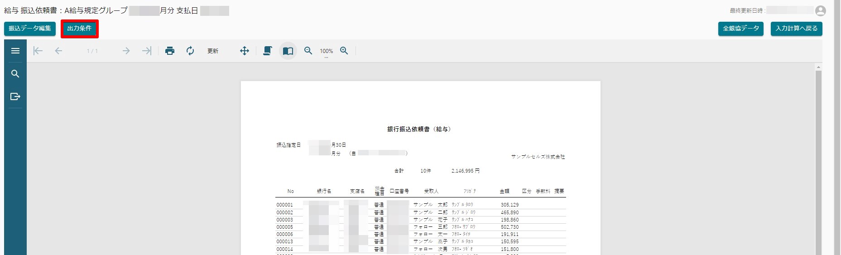The image size is (841, 255).
Task: Open the hamburger sidebar menu
Action: pos(15,51)
